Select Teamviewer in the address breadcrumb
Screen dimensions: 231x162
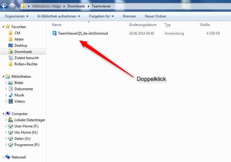(101, 6)
